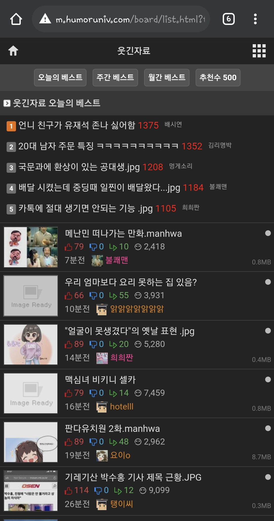This screenshot has height=521, width=274.
Task: Tap the site home icon beside 웃긴자료
Action: click(13, 51)
